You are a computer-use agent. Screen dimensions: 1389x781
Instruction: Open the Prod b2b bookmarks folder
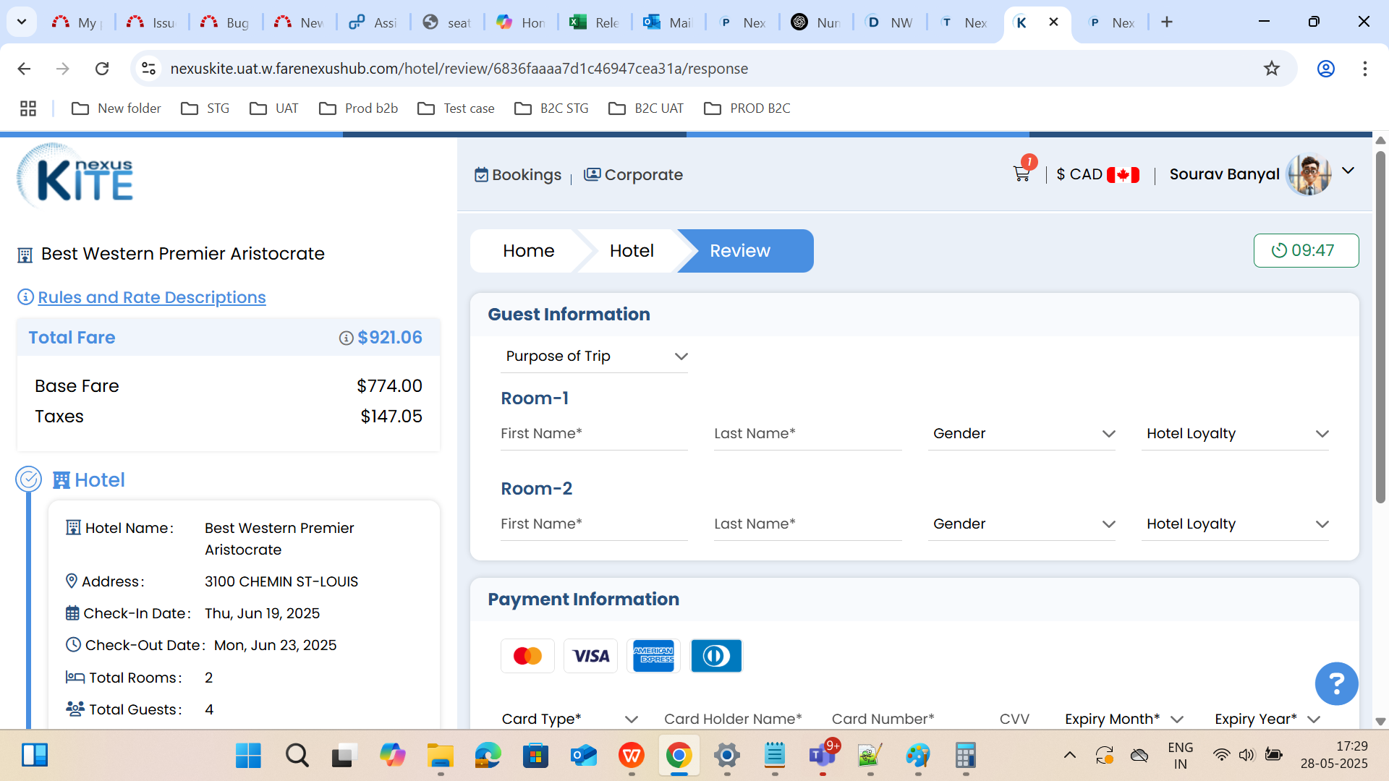[359, 108]
